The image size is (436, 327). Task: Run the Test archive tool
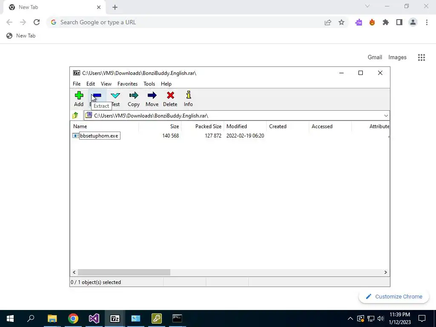pyautogui.click(x=115, y=99)
